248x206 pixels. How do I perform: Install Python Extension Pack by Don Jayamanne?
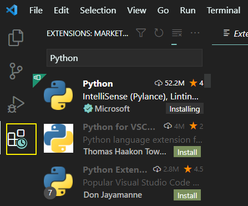187,195
